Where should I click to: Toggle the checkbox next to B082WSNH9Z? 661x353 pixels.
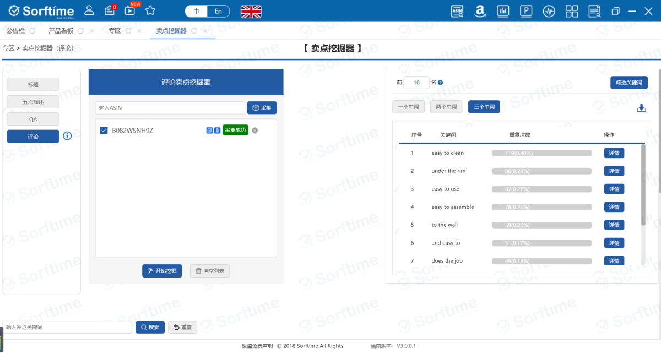point(104,131)
